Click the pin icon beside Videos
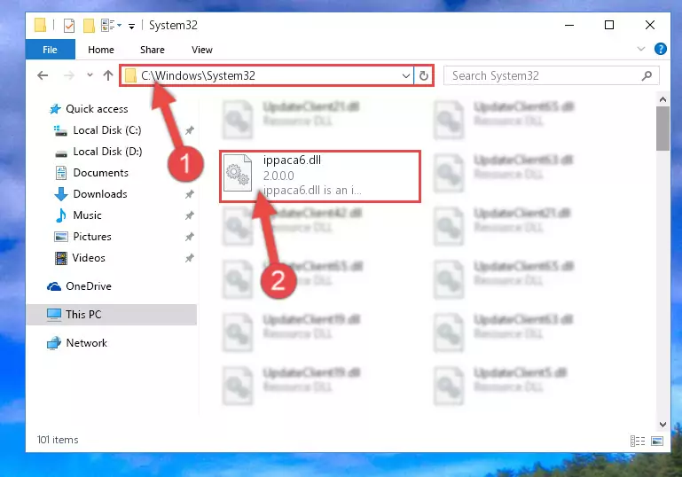The height and width of the screenshot is (477, 682). coord(189,258)
